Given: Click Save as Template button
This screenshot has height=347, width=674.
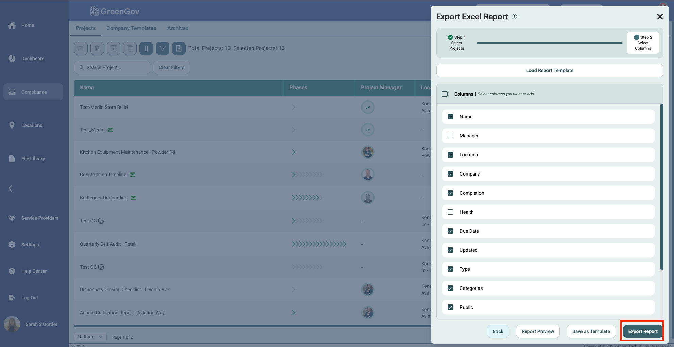Looking at the screenshot, I should coord(591,331).
